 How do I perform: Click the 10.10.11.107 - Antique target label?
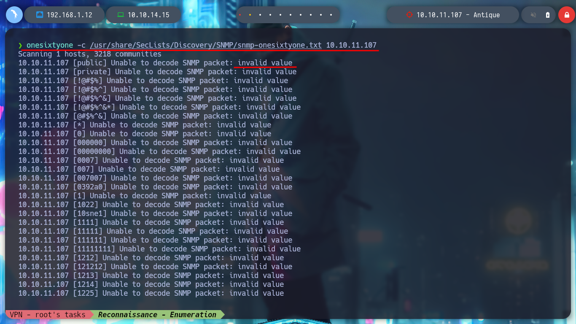click(x=458, y=15)
